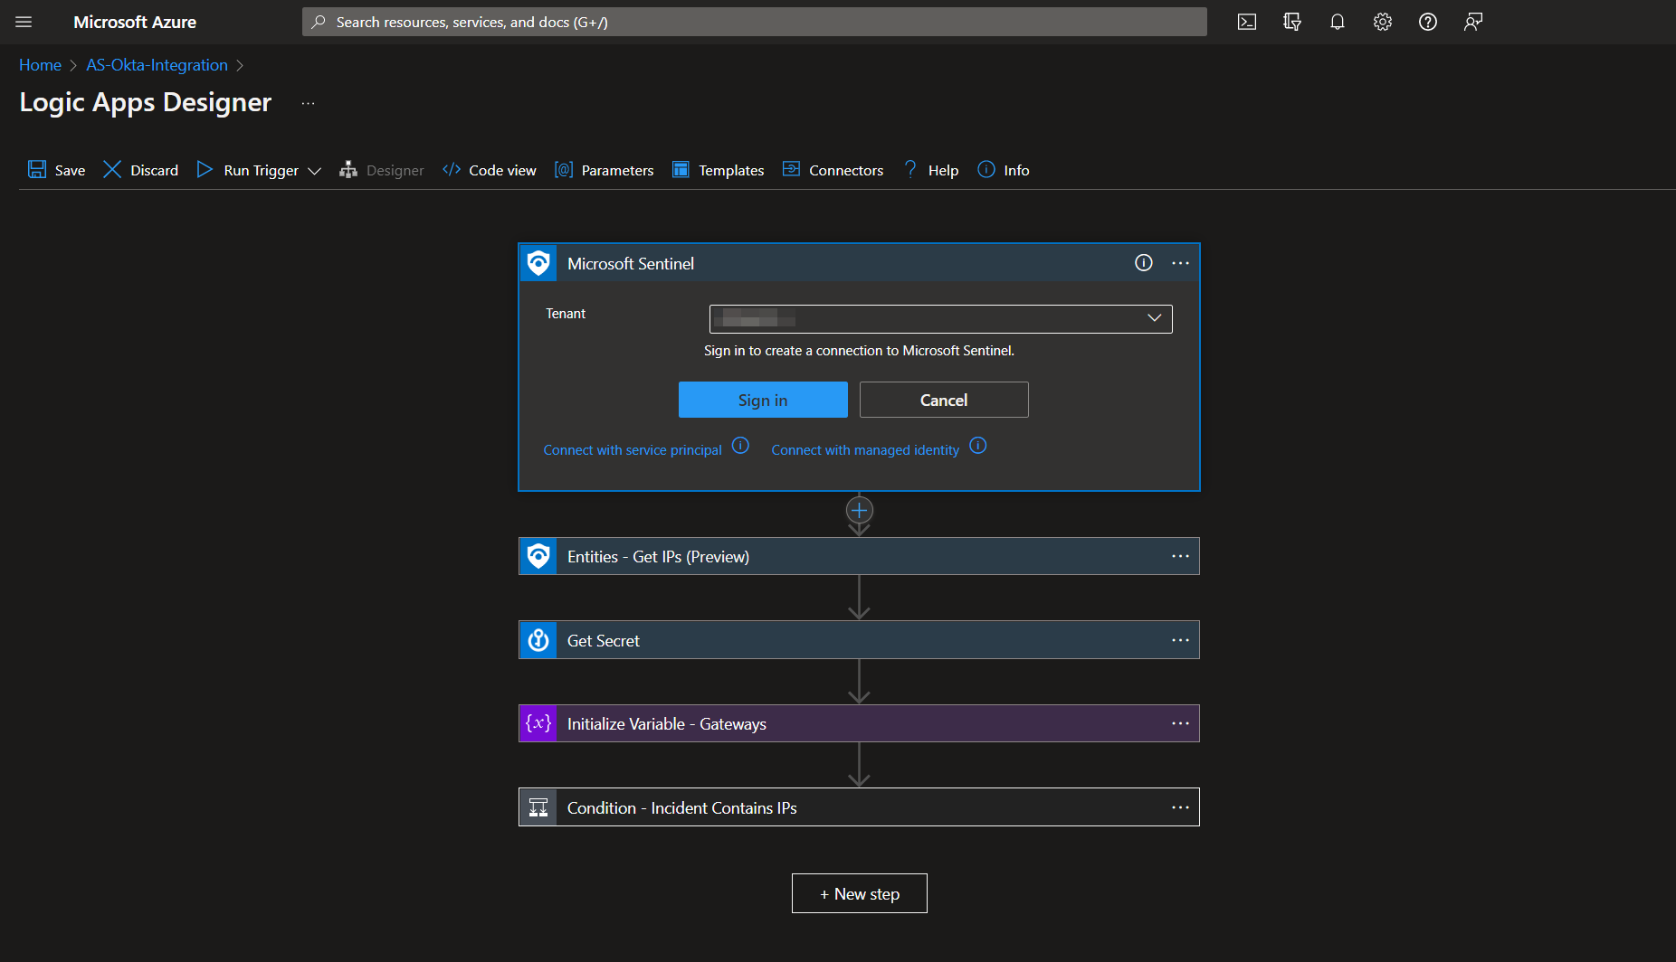Open the portal settings gear
The image size is (1676, 962).
click(1383, 22)
